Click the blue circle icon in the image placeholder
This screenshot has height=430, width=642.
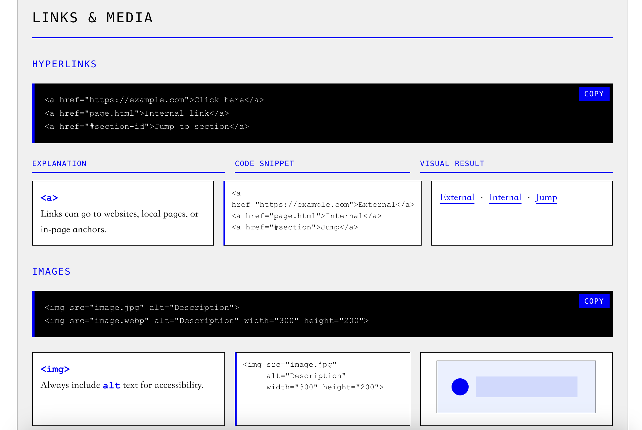point(460,387)
